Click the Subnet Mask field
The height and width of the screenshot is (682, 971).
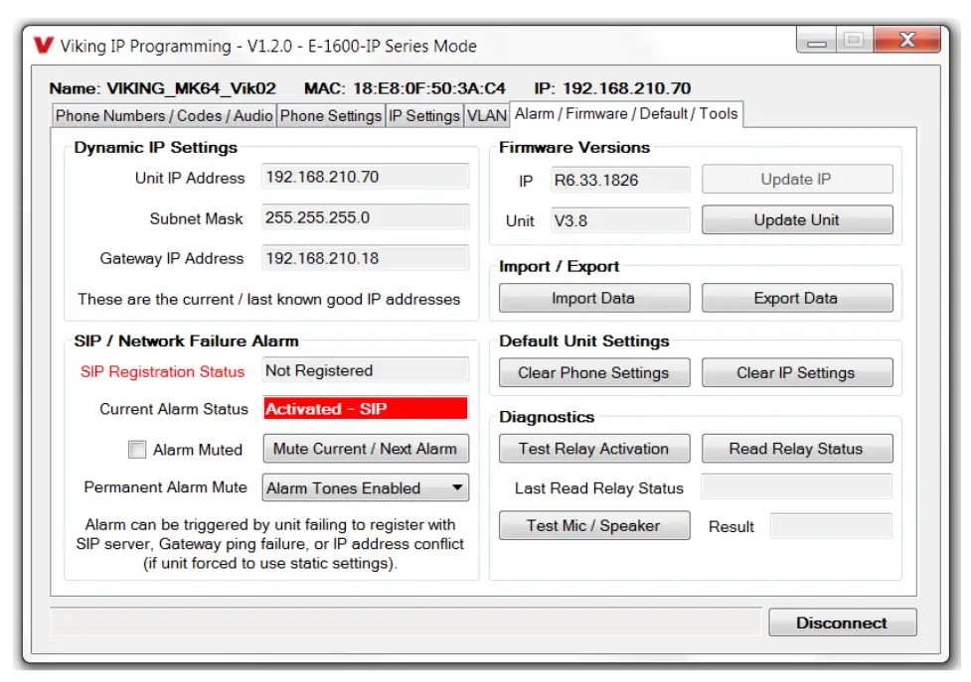(x=366, y=217)
